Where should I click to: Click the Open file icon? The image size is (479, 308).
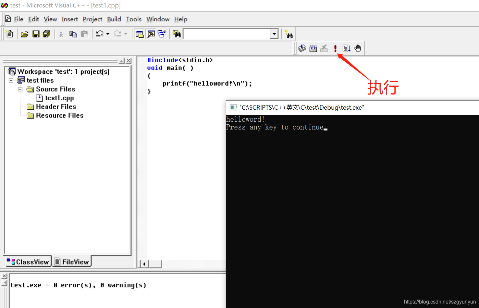[25, 34]
